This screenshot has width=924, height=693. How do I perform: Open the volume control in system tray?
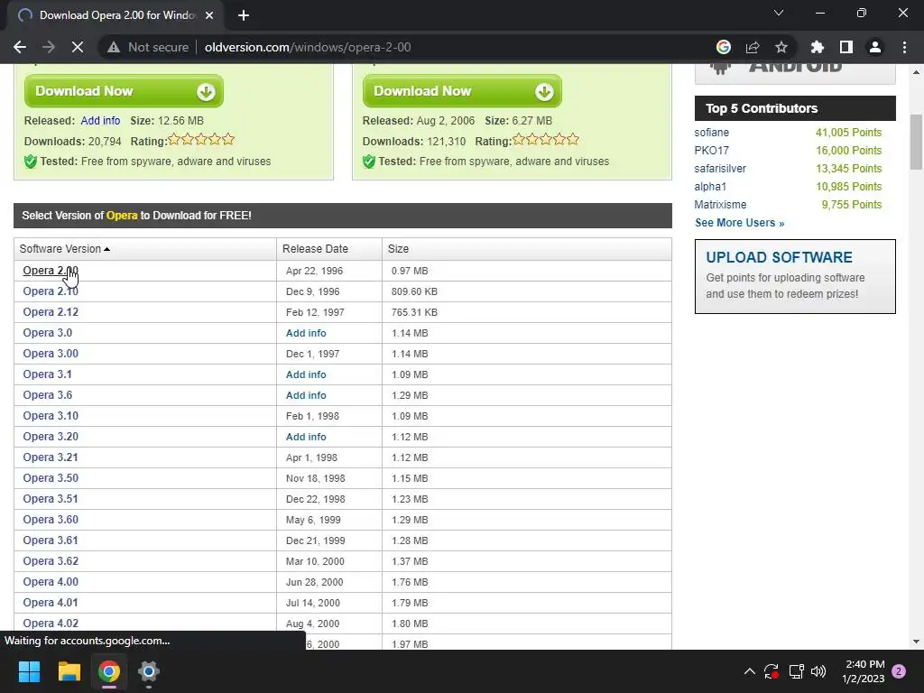pos(818,671)
